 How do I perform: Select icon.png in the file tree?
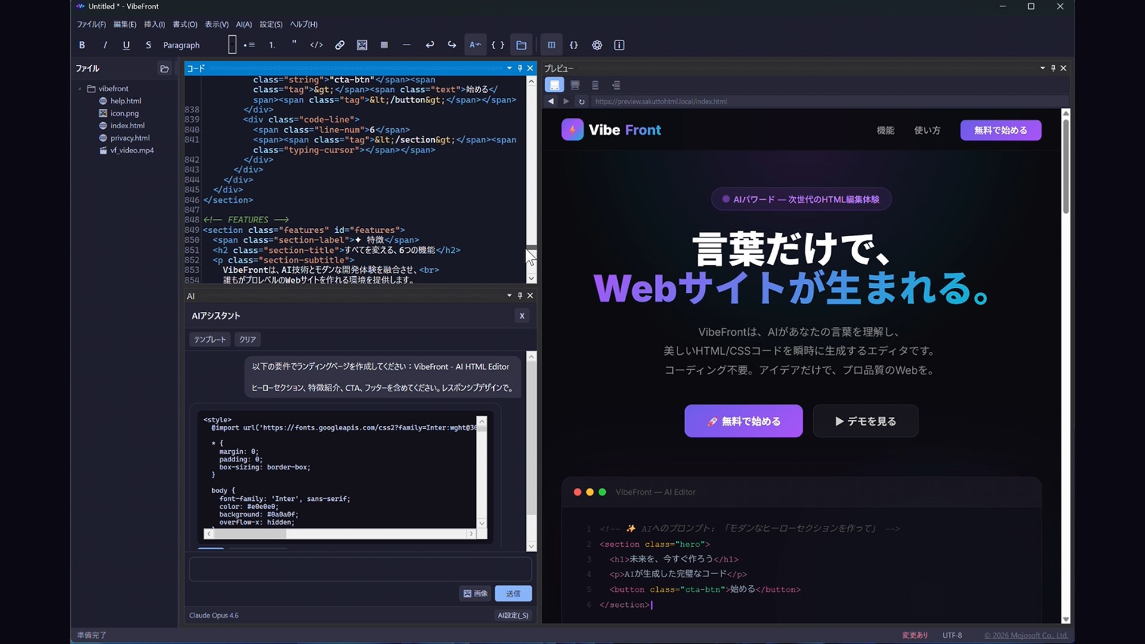tap(124, 113)
